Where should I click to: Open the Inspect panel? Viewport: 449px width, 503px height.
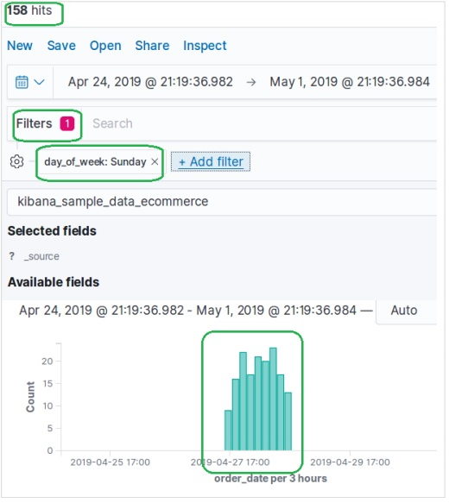206,46
